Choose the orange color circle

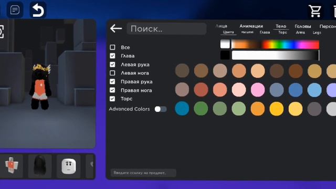258,109
